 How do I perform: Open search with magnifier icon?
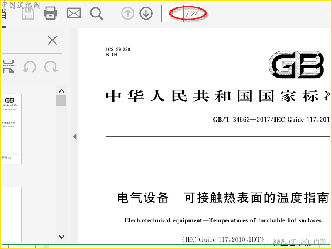pos(97,13)
